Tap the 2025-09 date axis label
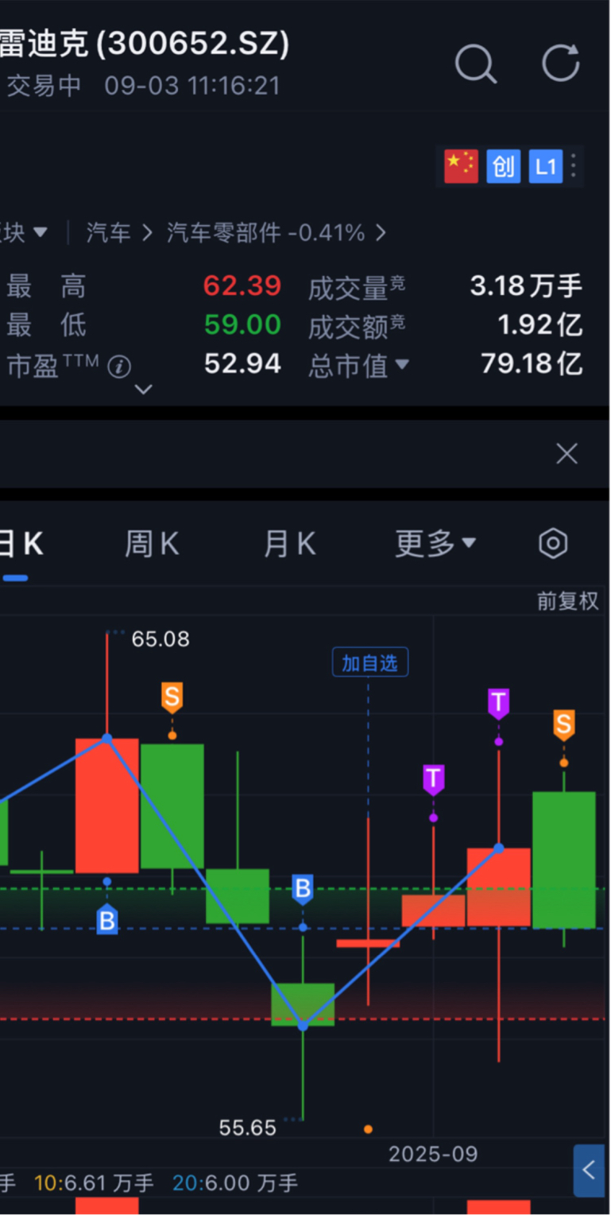 click(x=433, y=1154)
